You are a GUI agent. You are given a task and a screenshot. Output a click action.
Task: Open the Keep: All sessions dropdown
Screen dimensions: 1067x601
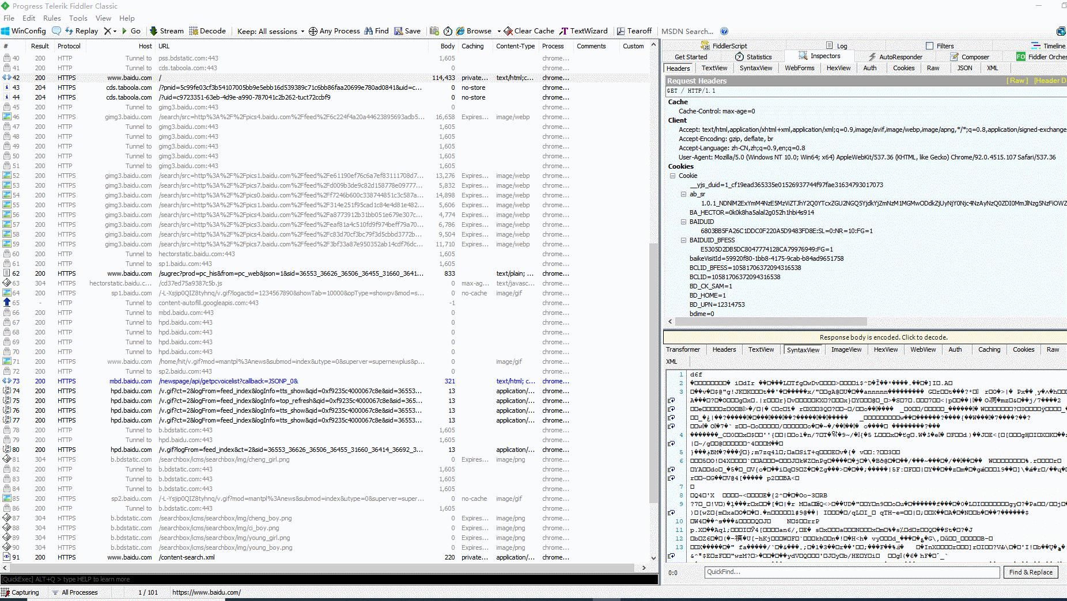pyautogui.click(x=270, y=31)
